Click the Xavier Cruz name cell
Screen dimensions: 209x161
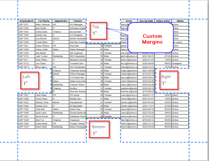[44, 106]
